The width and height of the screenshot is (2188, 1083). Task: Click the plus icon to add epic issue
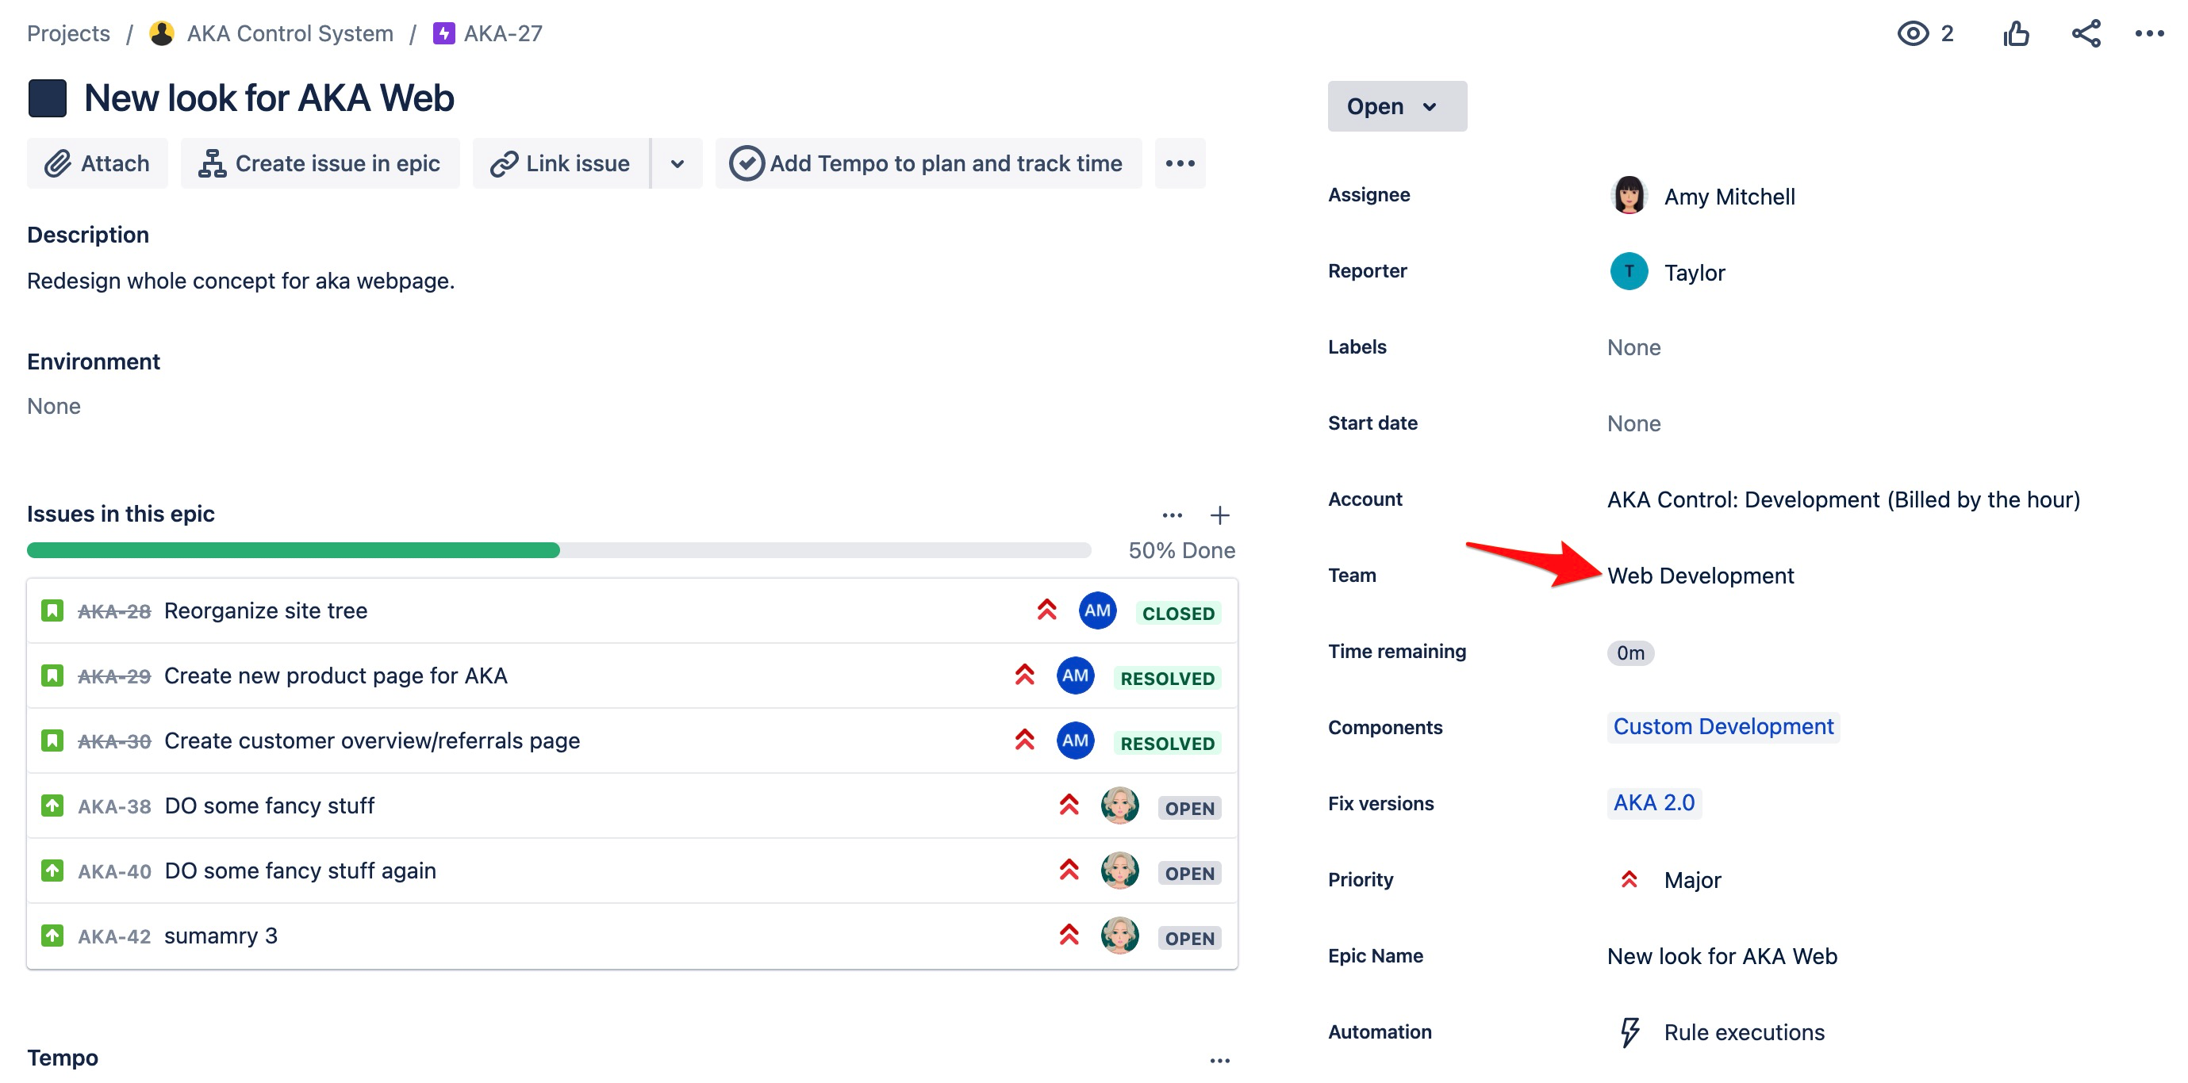tap(1219, 515)
